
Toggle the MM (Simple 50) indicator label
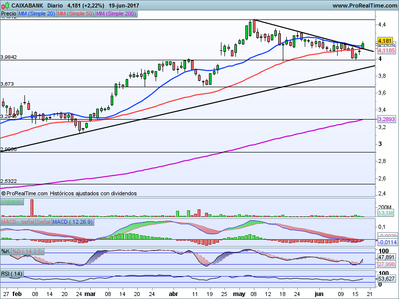[75, 14]
